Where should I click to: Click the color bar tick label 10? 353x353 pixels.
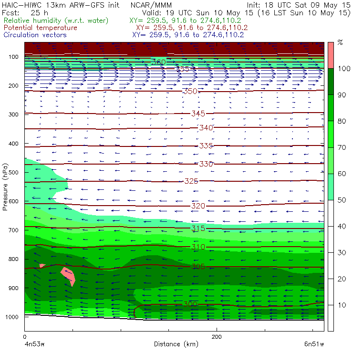coord(342,305)
